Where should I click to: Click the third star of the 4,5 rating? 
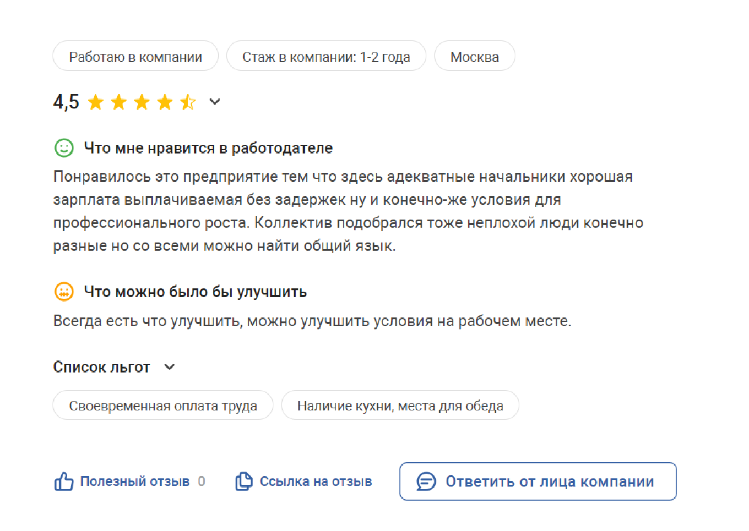142,102
